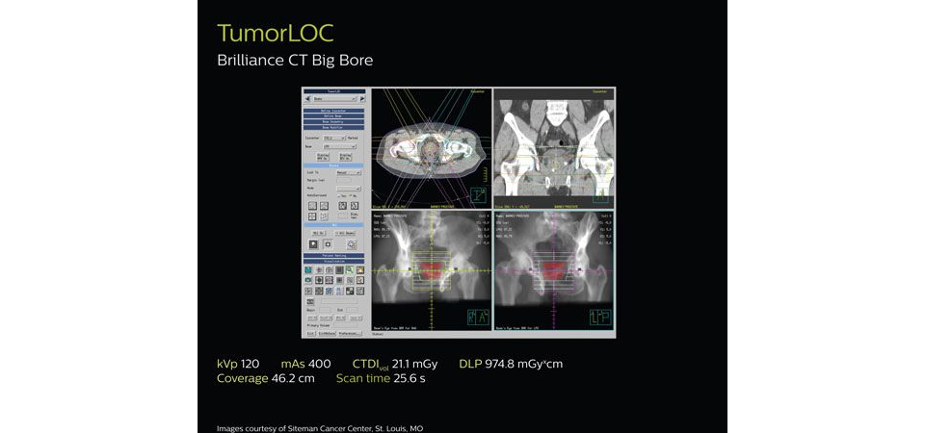Click the MLC On button
This screenshot has width=925, height=433.
(x=319, y=233)
